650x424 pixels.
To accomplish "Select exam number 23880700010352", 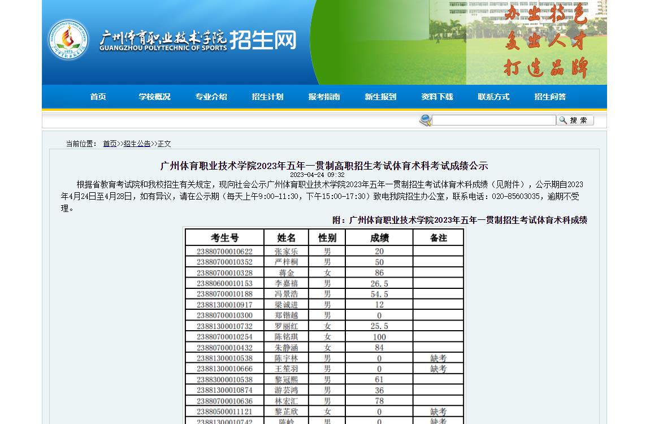I will click(225, 262).
